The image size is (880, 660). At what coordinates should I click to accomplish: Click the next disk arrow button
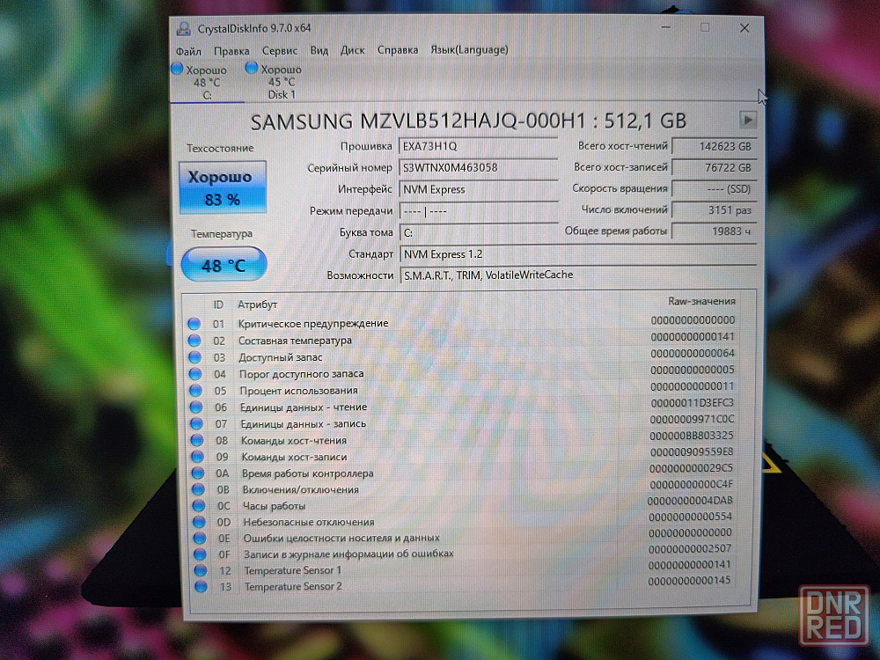coord(747,119)
